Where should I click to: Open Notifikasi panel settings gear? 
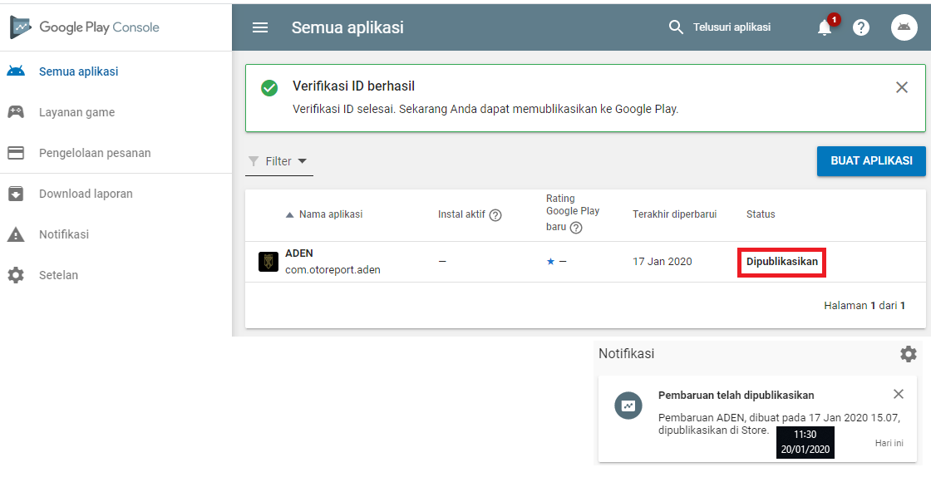(909, 354)
